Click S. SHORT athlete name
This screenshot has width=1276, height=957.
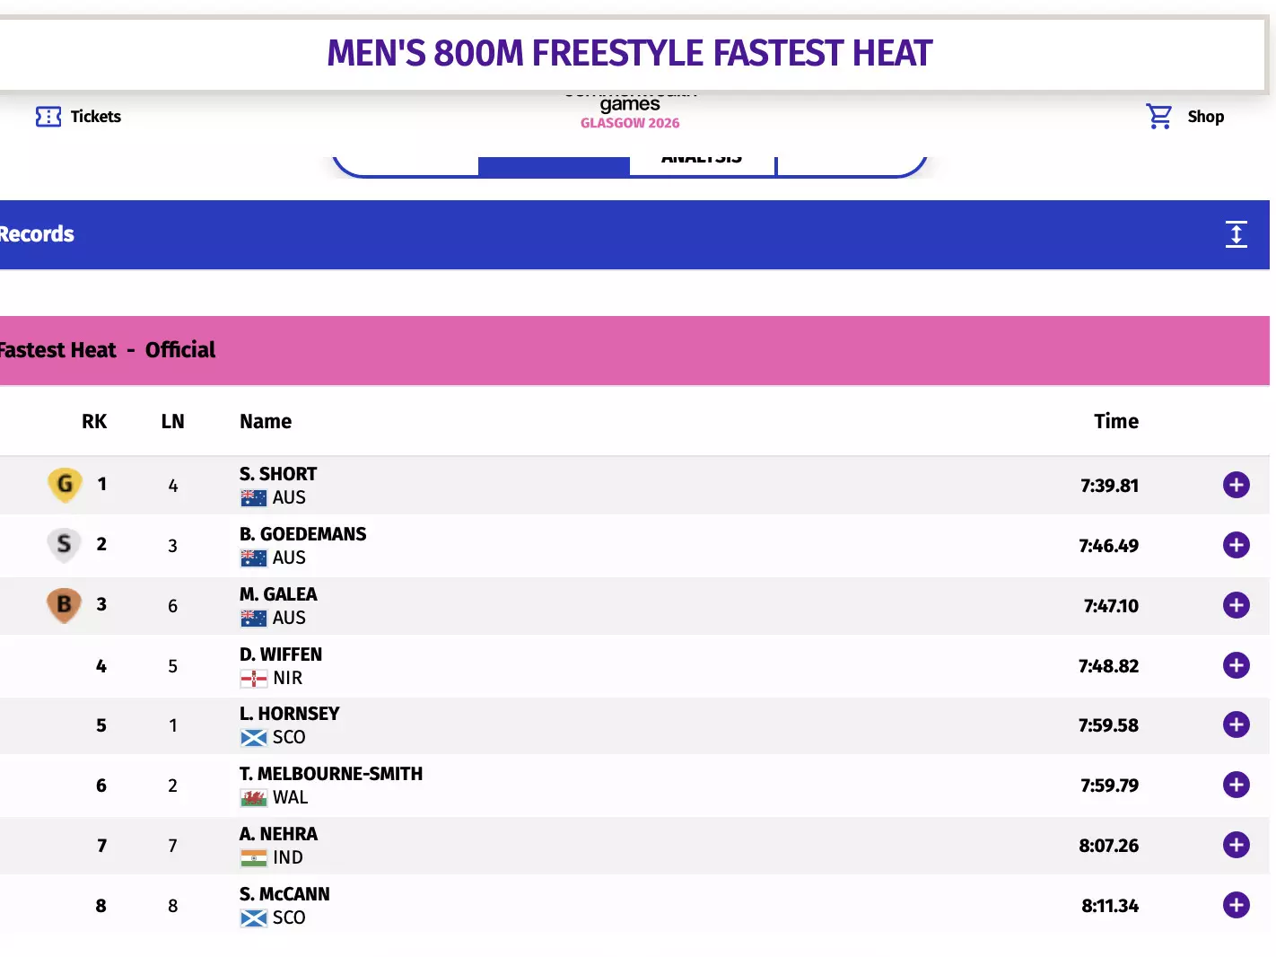tap(278, 474)
